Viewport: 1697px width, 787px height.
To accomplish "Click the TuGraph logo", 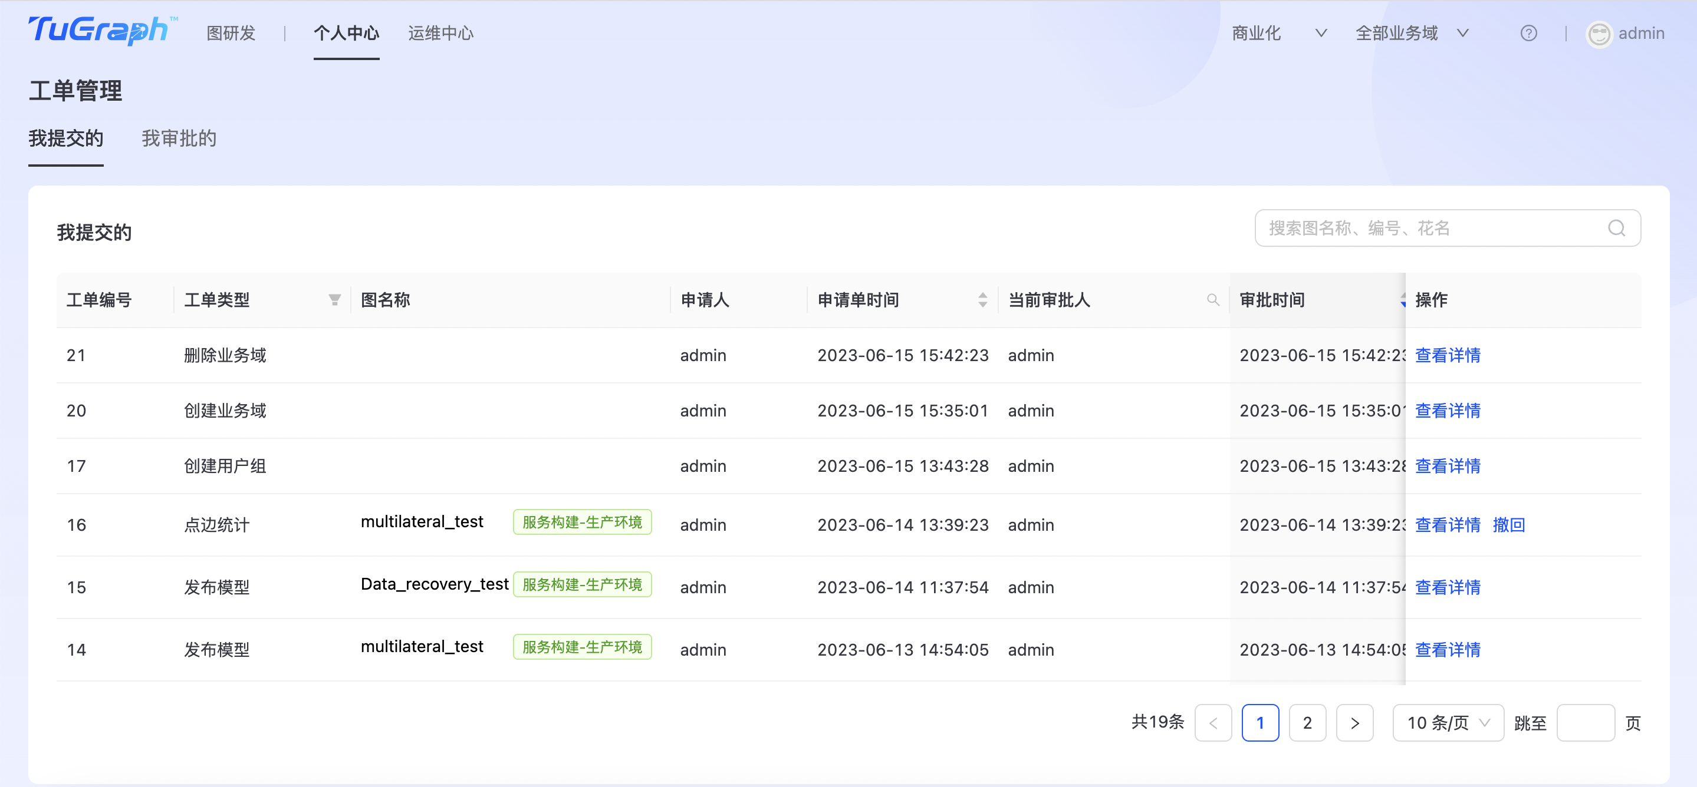I will pos(103,30).
